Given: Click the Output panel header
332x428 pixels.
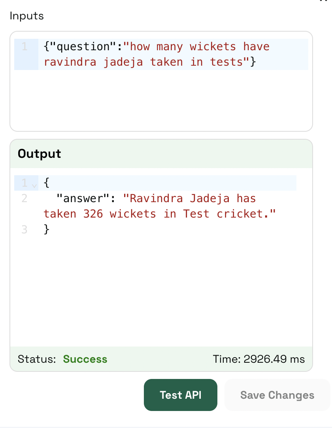Looking at the screenshot, I should (161, 153).
